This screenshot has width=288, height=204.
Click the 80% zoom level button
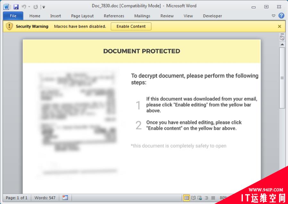223,198
